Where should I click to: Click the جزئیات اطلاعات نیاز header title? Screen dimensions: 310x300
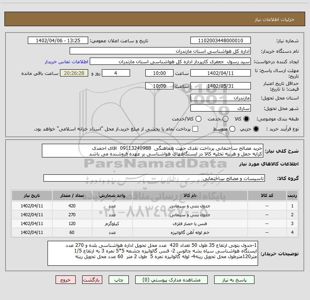(x=275, y=19)
